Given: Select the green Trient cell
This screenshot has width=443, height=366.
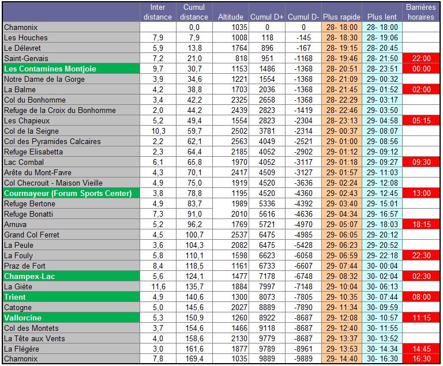Looking at the screenshot, I should 71,297.
